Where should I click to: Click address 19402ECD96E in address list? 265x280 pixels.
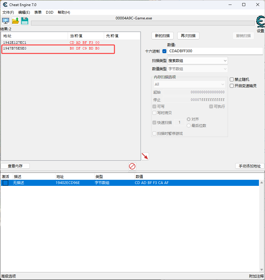(x=68, y=183)
